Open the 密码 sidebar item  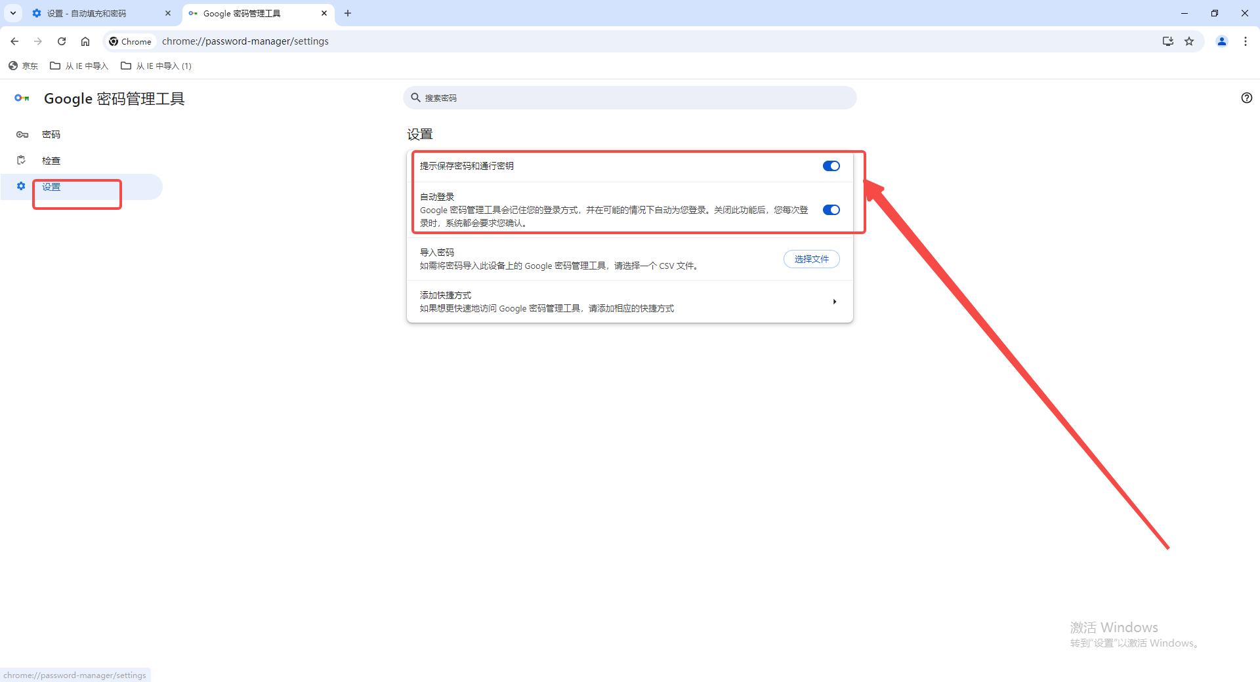tap(81, 134)
